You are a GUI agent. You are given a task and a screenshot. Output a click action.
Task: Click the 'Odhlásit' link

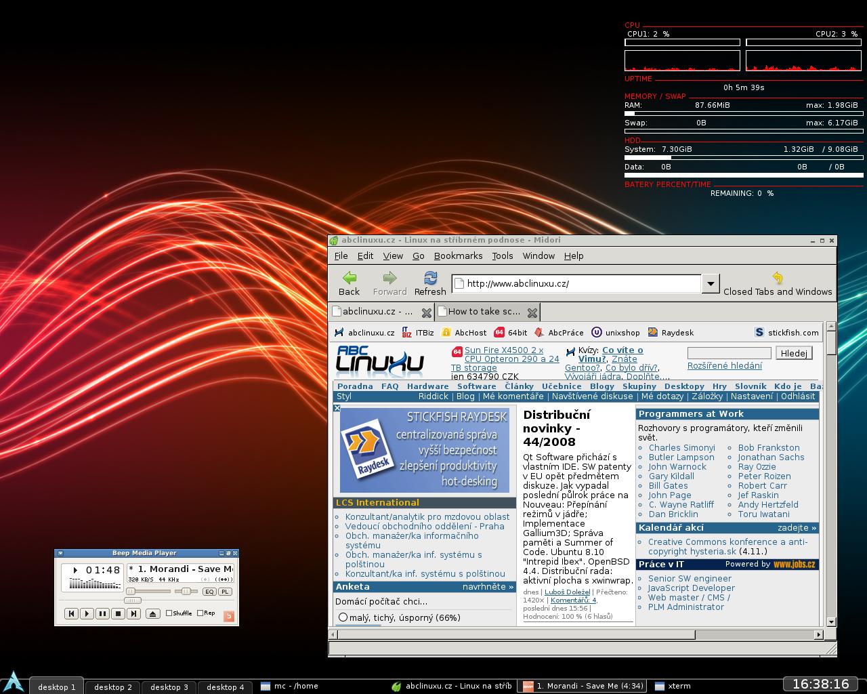click(798, 396)
